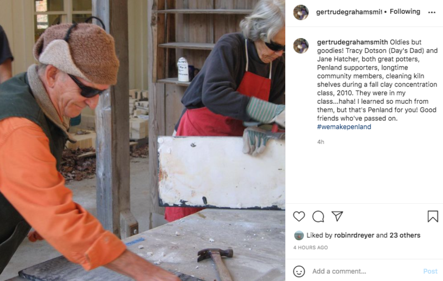The height and width of the screenshot is (281, 443).
Task: Click the 4h caption timestamp
Action: pyautogui.click(x=321, y=142)
